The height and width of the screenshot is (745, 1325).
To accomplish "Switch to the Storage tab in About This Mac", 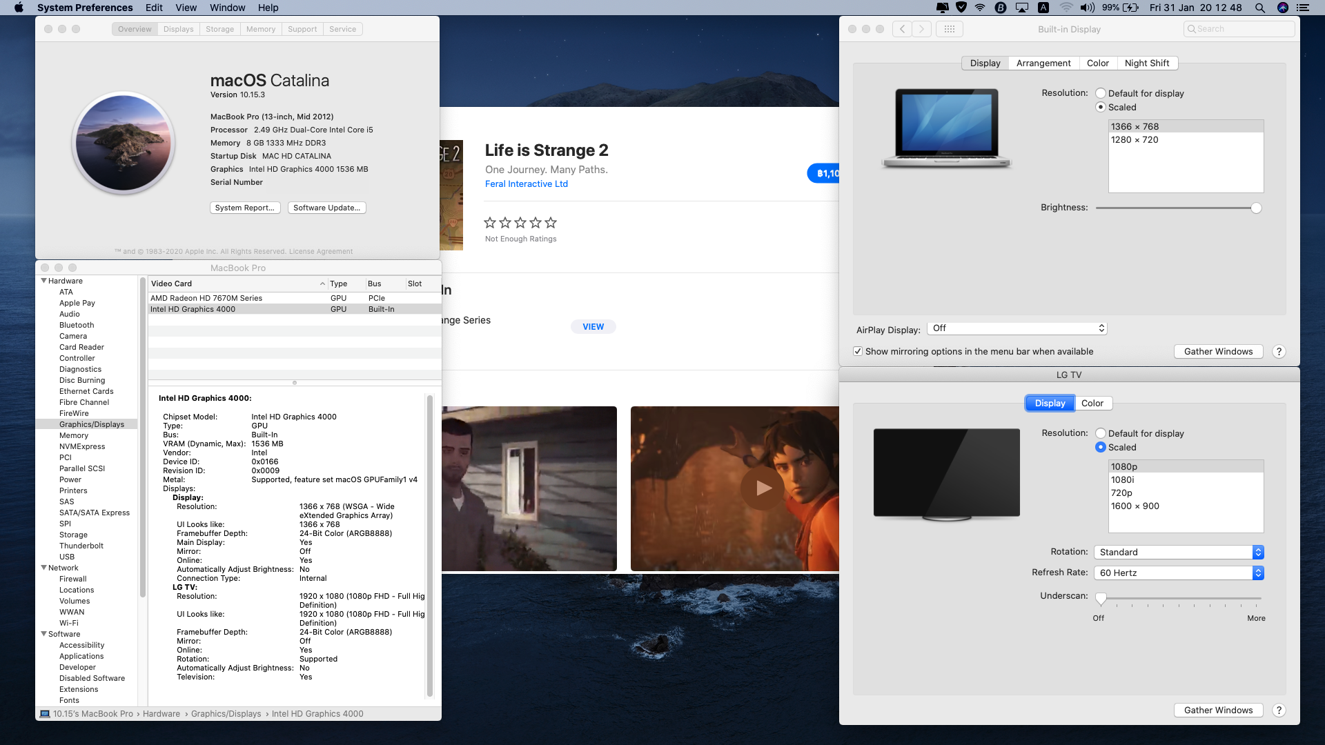I will 219,29.
